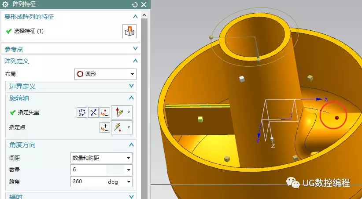Open the point type dropdown arrow
The height and width of the screenshot is (199, 362).
tap(129, 127)
